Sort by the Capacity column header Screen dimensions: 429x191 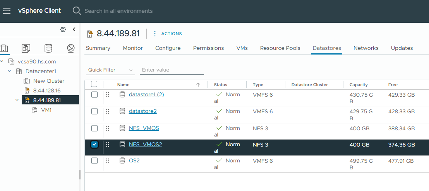(x=359, y=85)
